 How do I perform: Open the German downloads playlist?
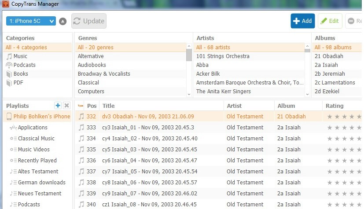[37, 183]
